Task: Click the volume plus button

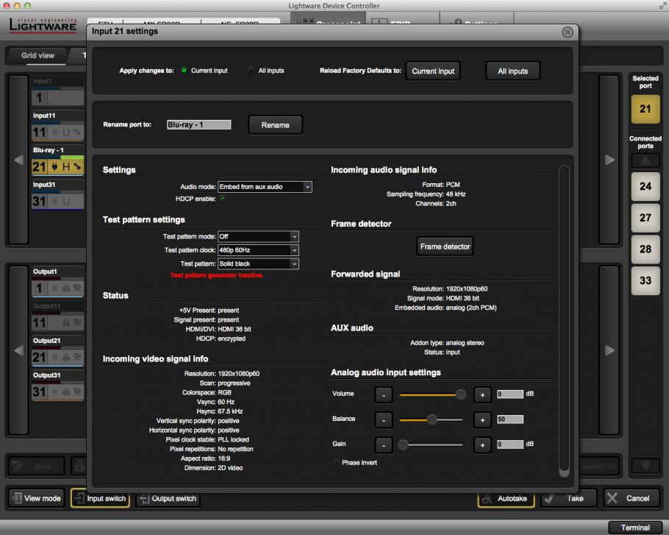Action: point(482,394)
